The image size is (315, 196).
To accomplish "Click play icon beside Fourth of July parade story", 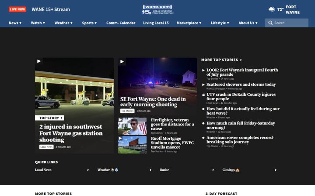I will [x=203, y=70].
